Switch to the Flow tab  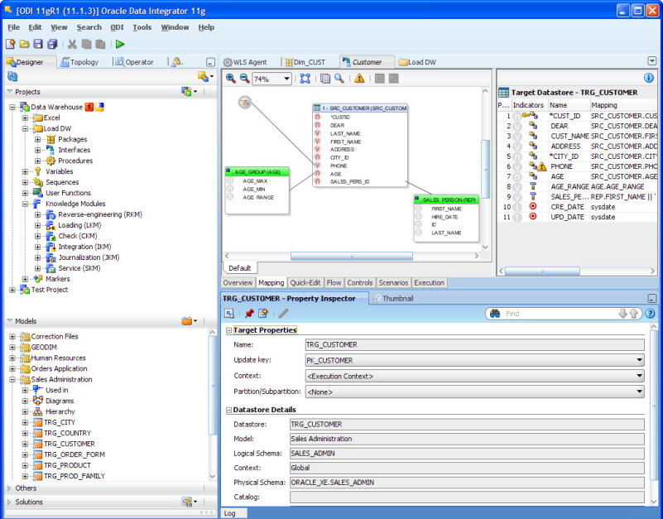point(333,282)
